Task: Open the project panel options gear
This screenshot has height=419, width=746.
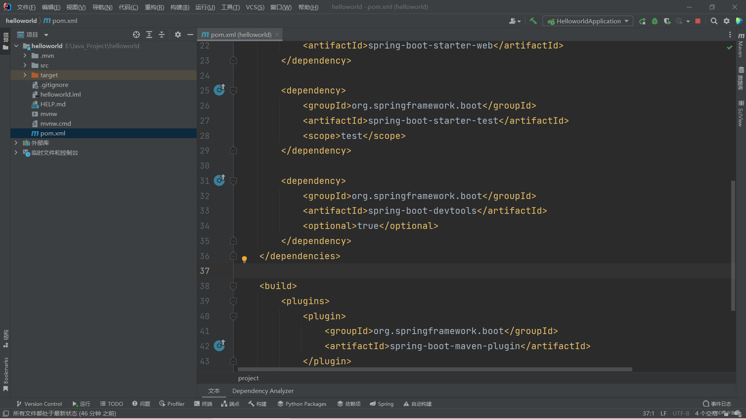Action: [178, 35]
